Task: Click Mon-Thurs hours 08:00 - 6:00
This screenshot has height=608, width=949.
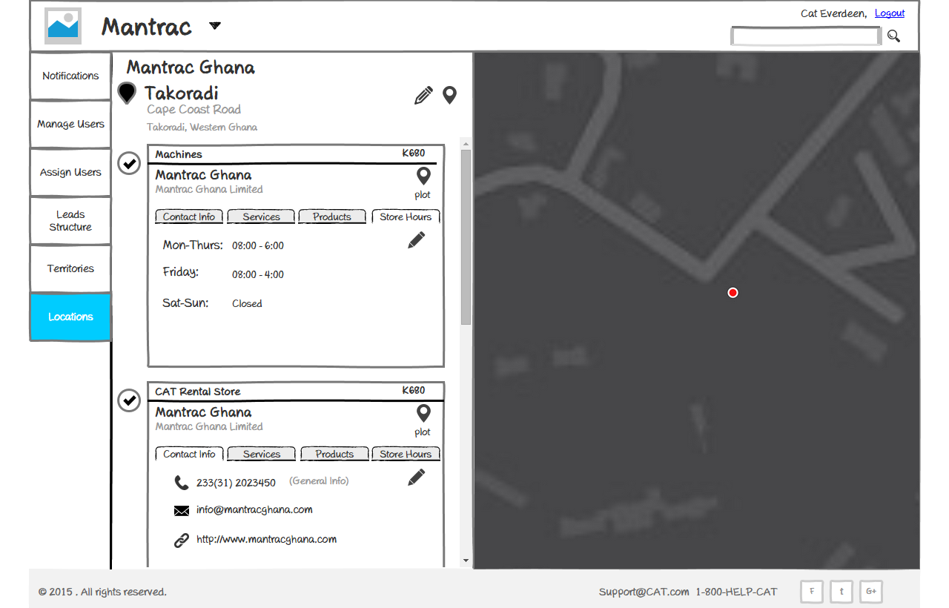Action: pos(258,245)
